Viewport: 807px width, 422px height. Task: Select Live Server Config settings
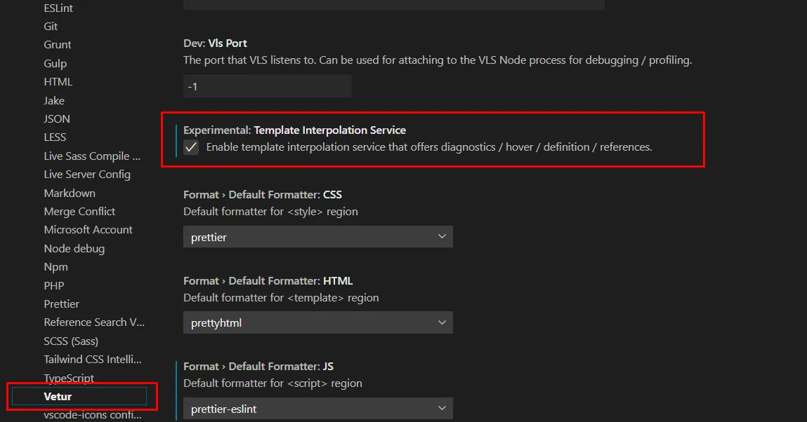click(87, 175)
